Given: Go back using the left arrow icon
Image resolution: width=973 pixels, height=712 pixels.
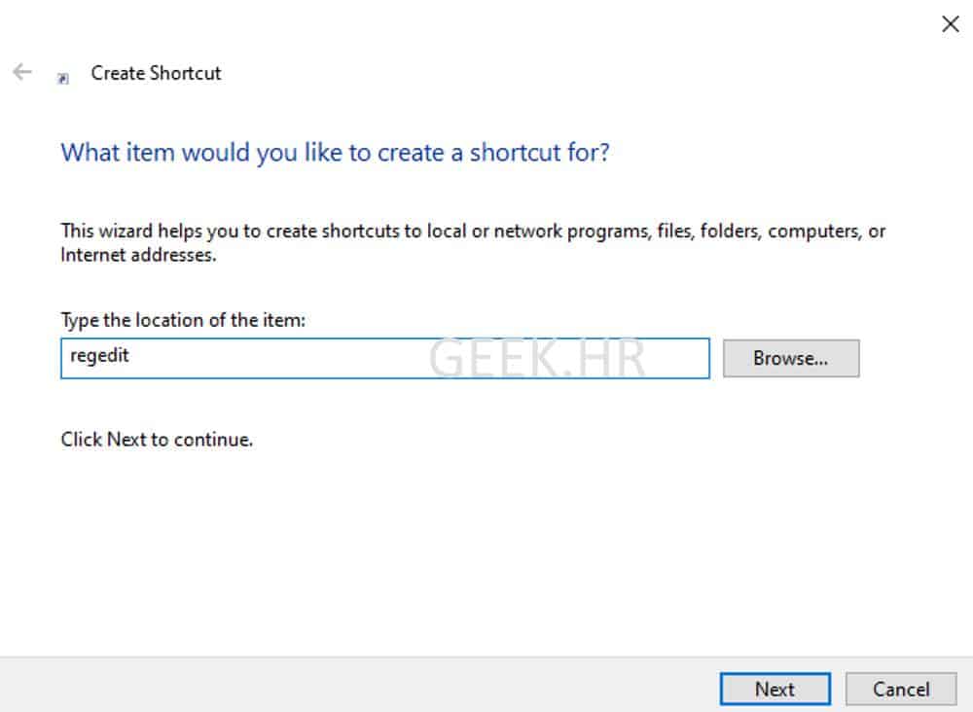Looking at the screenshot, I should point(22,72).
